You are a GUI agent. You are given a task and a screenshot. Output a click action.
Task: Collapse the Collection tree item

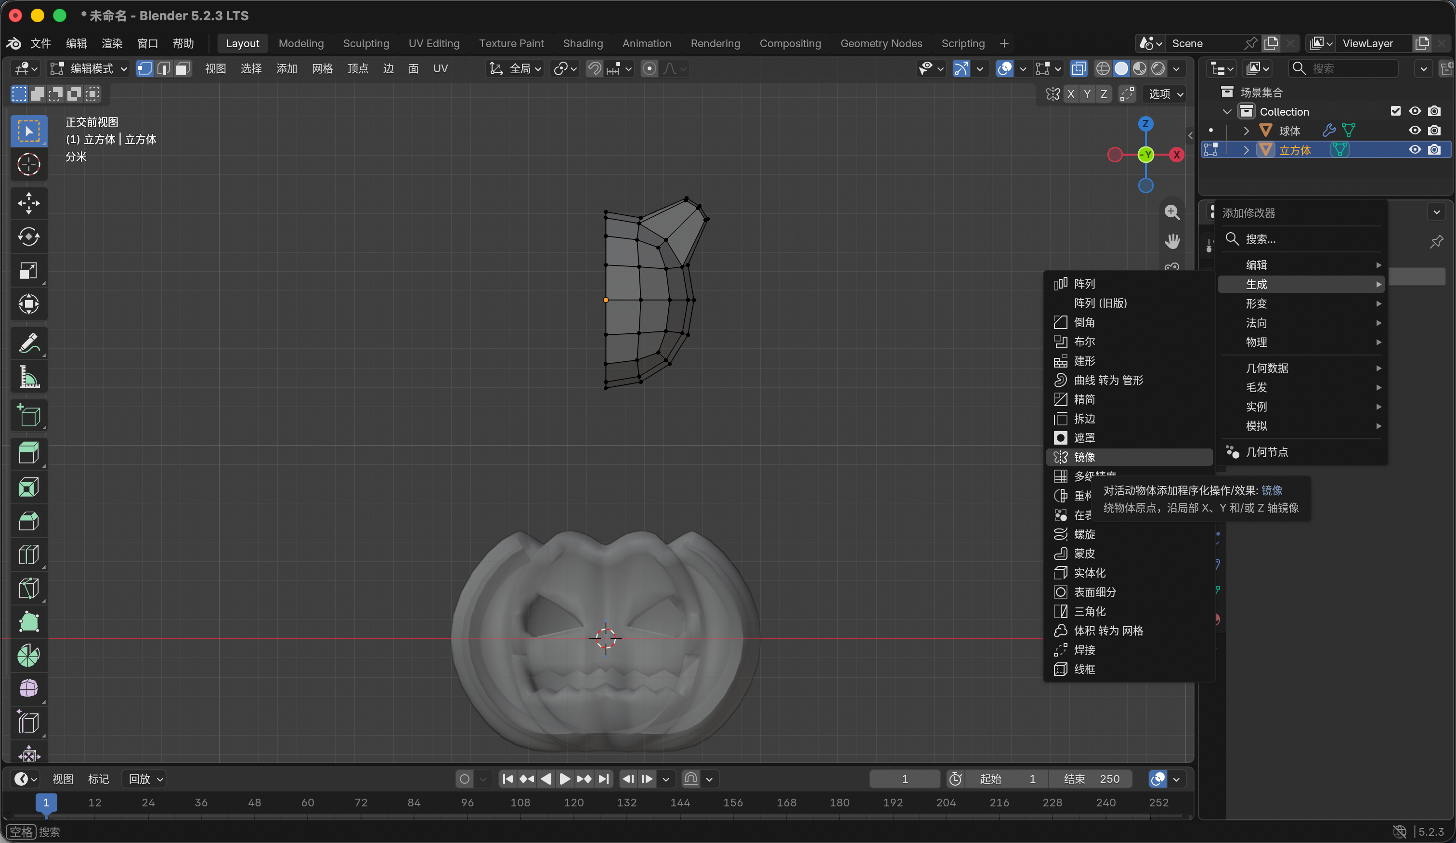pyautogui.click(x=1227, y=112)
